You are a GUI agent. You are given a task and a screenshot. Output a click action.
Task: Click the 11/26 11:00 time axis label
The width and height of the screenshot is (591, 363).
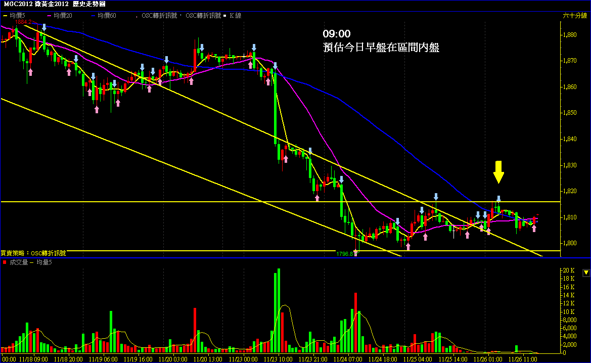[523, 359]
